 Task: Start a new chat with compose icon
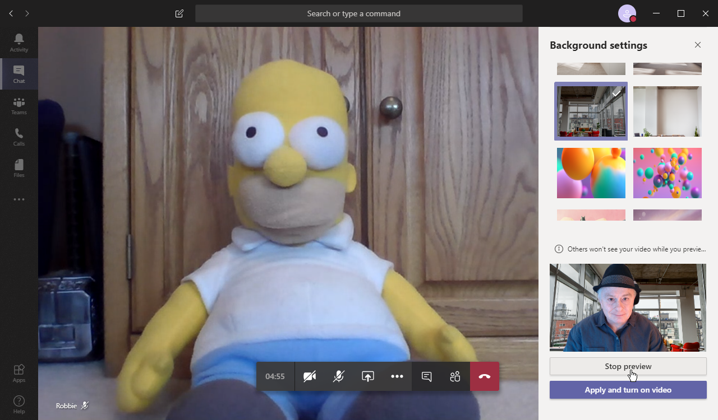click(179, 13)
